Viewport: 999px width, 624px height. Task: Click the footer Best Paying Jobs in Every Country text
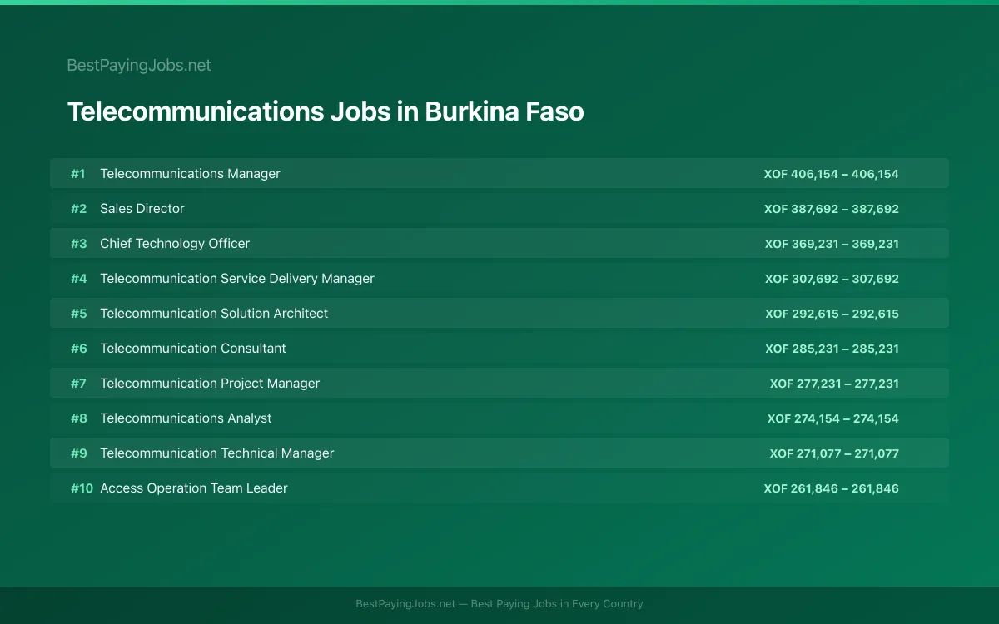pos(557,604)
